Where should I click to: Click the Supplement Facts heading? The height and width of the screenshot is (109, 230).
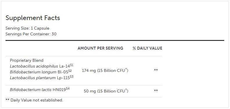[33, 18]
